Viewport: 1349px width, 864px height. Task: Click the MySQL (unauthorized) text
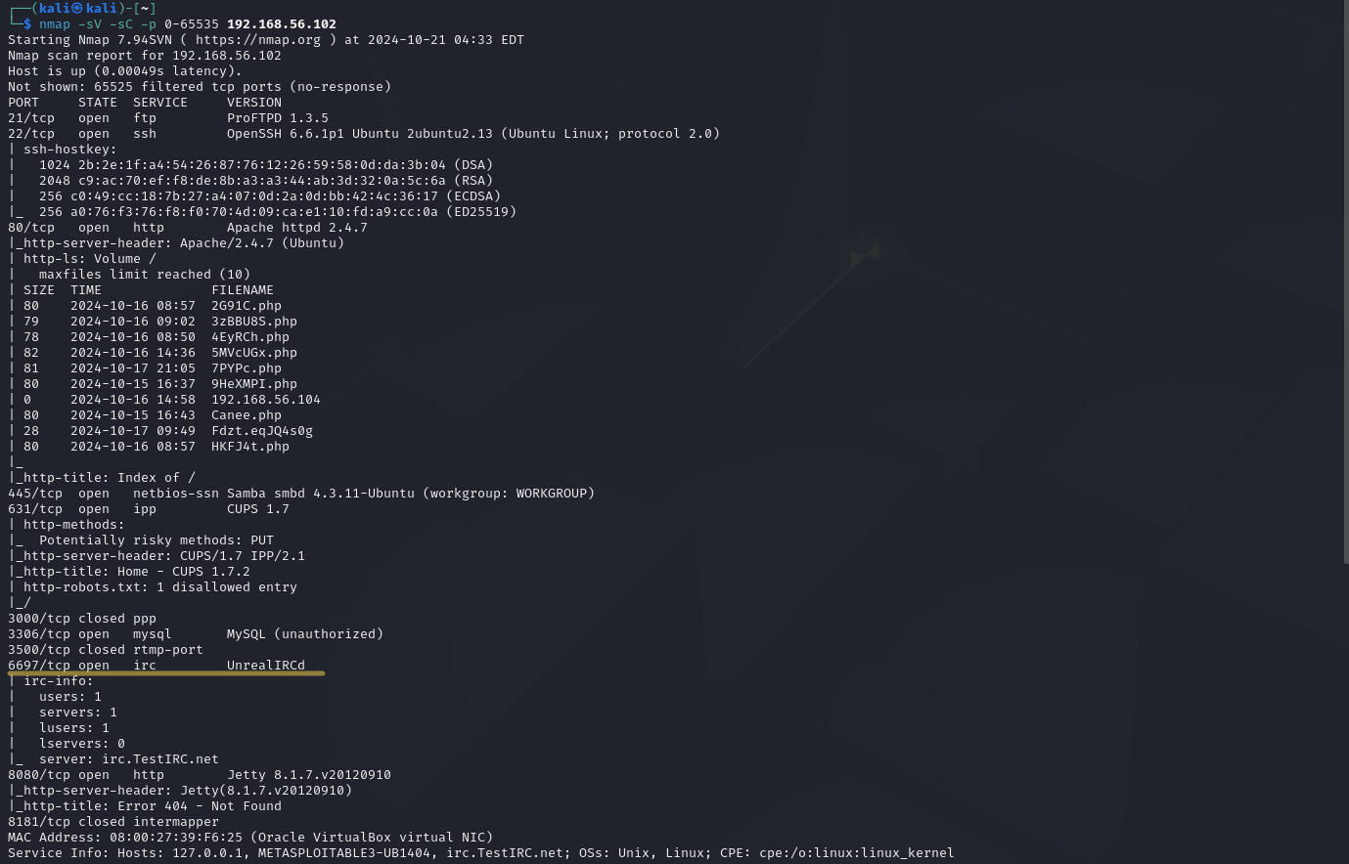305,634
